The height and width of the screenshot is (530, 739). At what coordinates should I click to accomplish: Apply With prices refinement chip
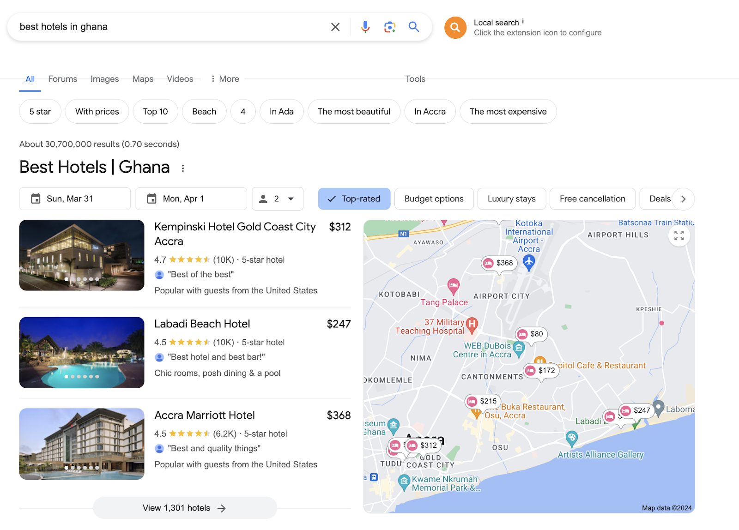pyautogui.click(x=97, y=112)
